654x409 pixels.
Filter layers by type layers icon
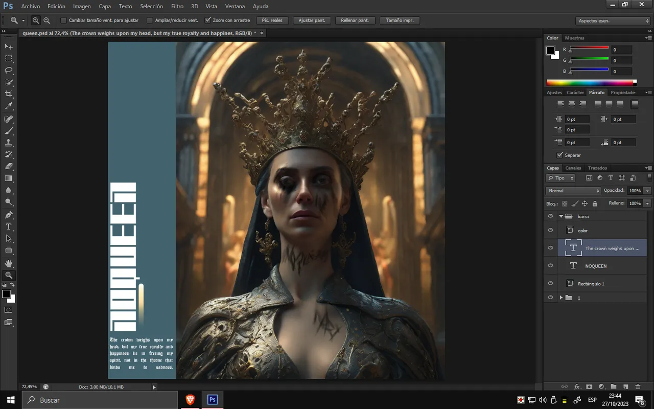pyautogui.click(x=611, y=178)
